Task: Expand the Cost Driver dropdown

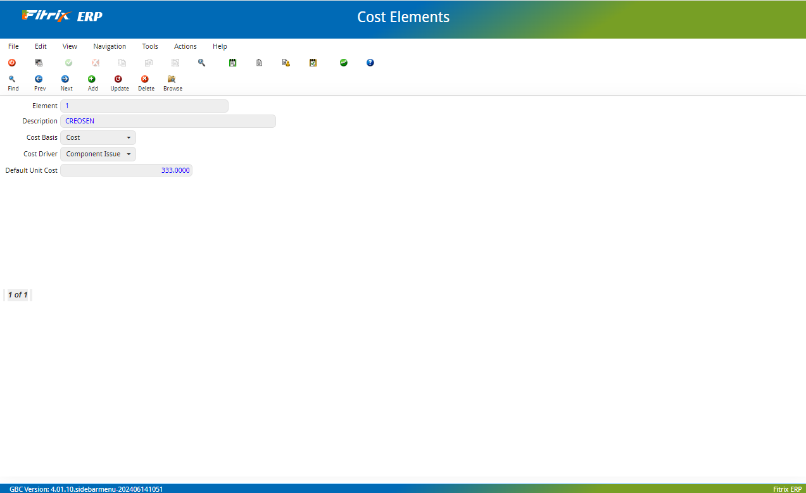Action: click(x=98, y=154)
